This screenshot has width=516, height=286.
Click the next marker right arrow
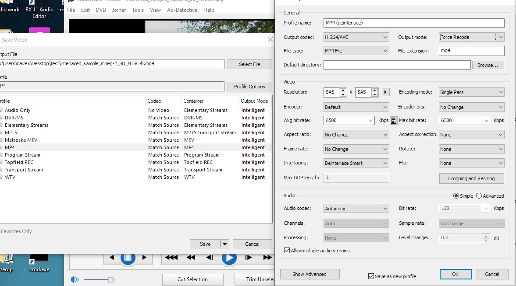click(144, 258)
